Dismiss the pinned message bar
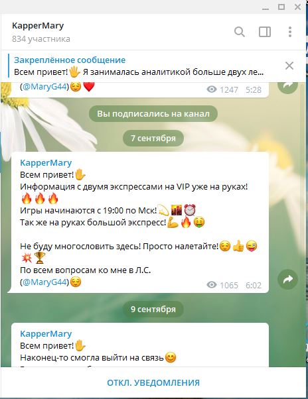The image size is (308, 399). tap(289, 66)
